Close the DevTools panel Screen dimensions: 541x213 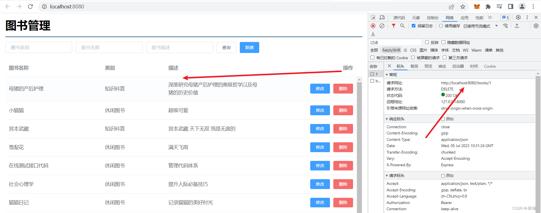(x=536, y=17)
